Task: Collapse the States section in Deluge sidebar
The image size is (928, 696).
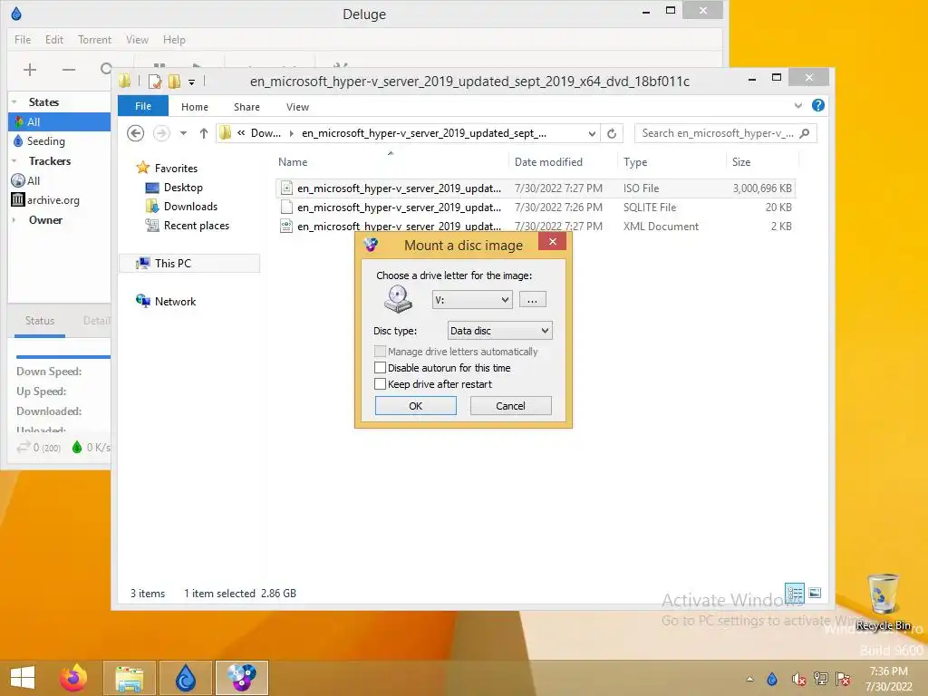Action: [14, 101]
